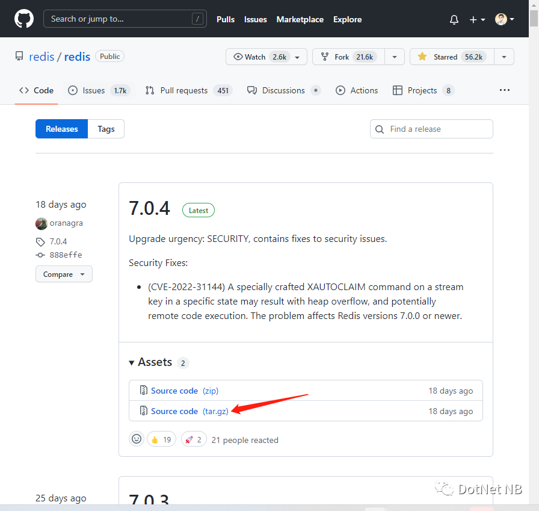The image size is (539, 511).
Task: Open the bold redis repository link
Action: pos(77,57)
